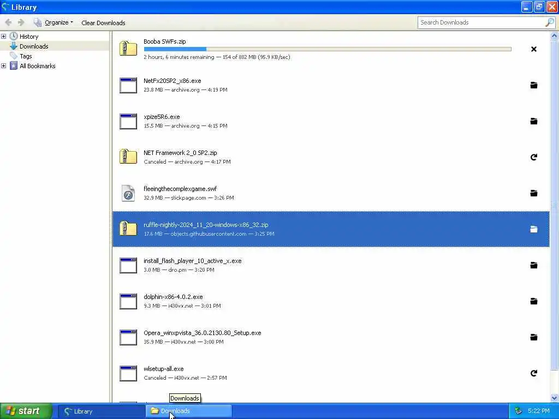Select All Bookmarks in the sidebar
This screenshot has height=419, width=559.
click(x=38, y=66)
